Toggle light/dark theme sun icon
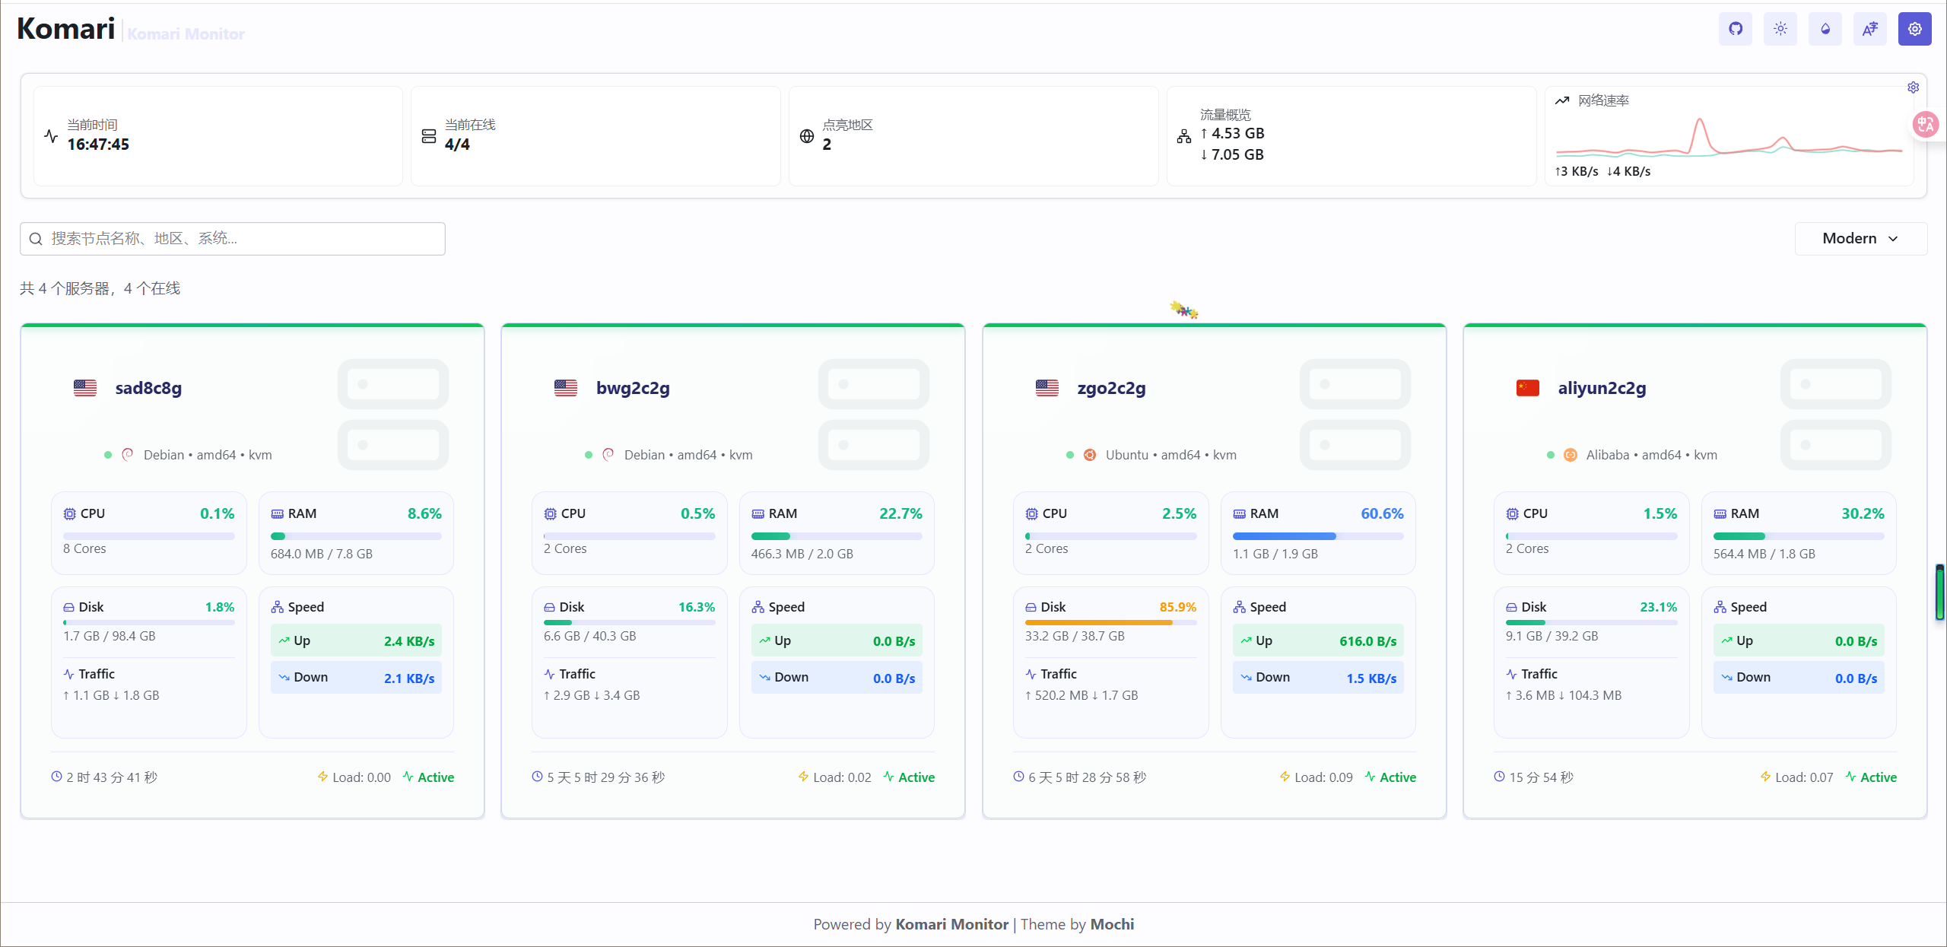This screenshot has height=947, width=1947. 1780,29
